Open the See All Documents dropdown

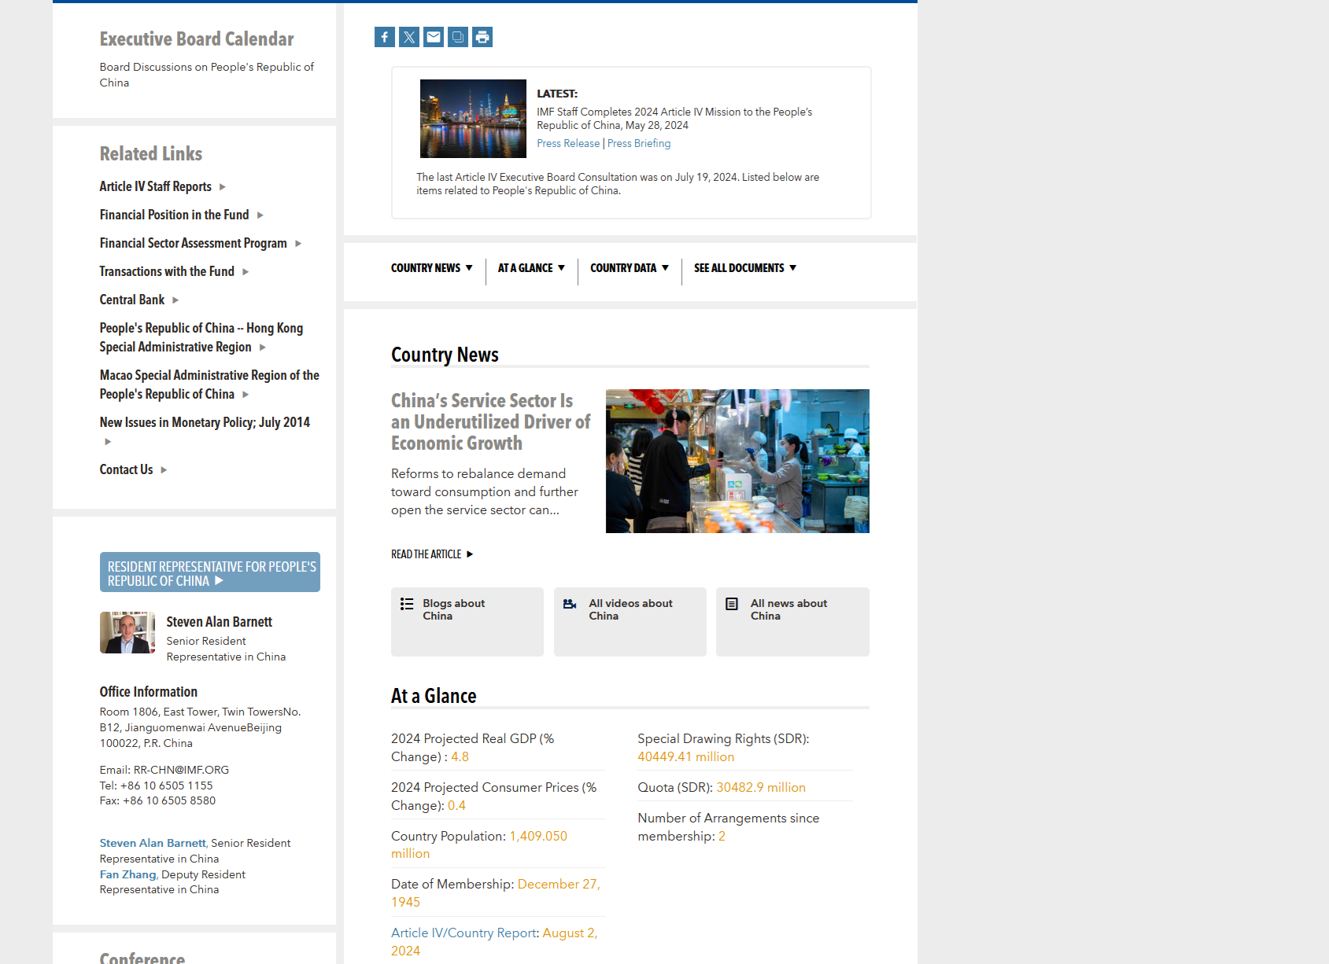click(x=745, y=268)
